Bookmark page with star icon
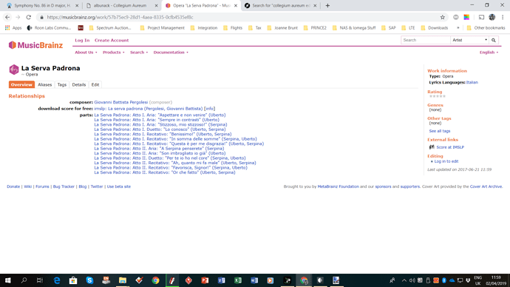The image size is (510, 287). click(442, 17)
